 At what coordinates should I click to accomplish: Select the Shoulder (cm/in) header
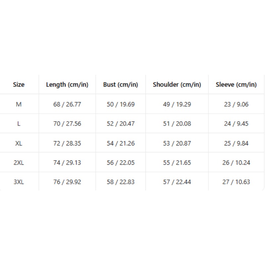(177, 84)
